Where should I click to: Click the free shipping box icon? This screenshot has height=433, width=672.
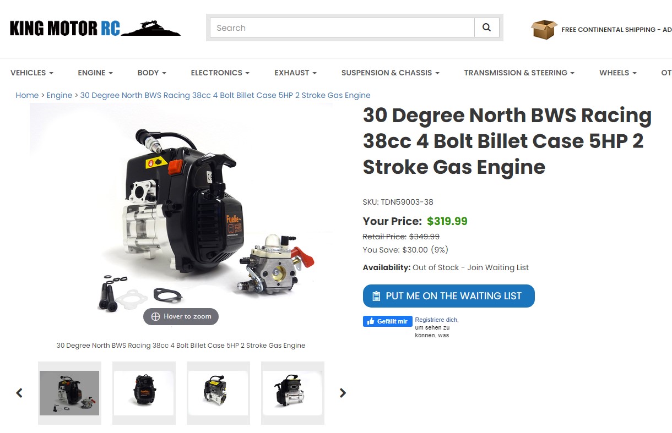point(544,29)
